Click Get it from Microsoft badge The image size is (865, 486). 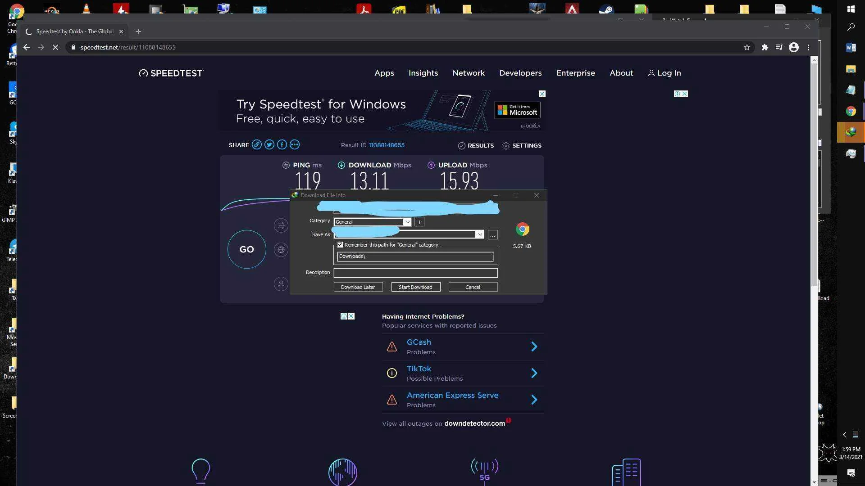(517, 110)
